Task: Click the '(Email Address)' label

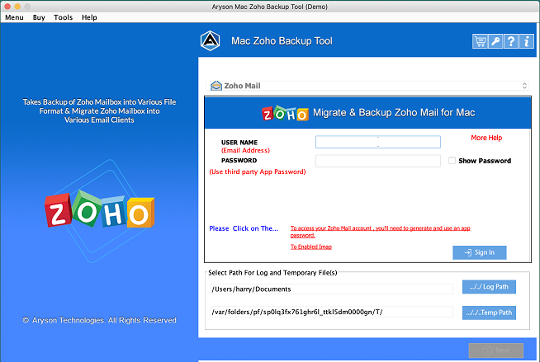Action: (x=245, y=151)
